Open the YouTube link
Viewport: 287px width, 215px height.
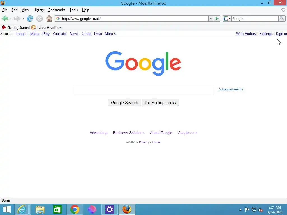59,34
